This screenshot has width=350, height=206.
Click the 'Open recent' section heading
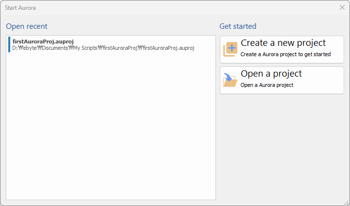click(26, 26)
